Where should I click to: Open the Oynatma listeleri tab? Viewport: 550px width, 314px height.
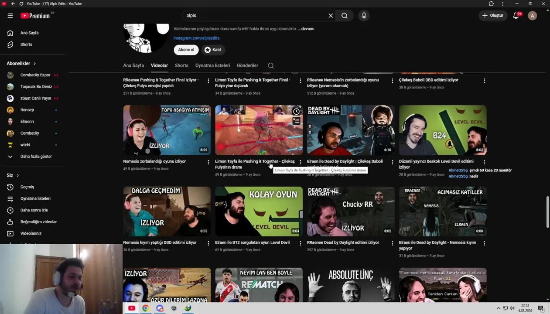(x=212, y=65)
